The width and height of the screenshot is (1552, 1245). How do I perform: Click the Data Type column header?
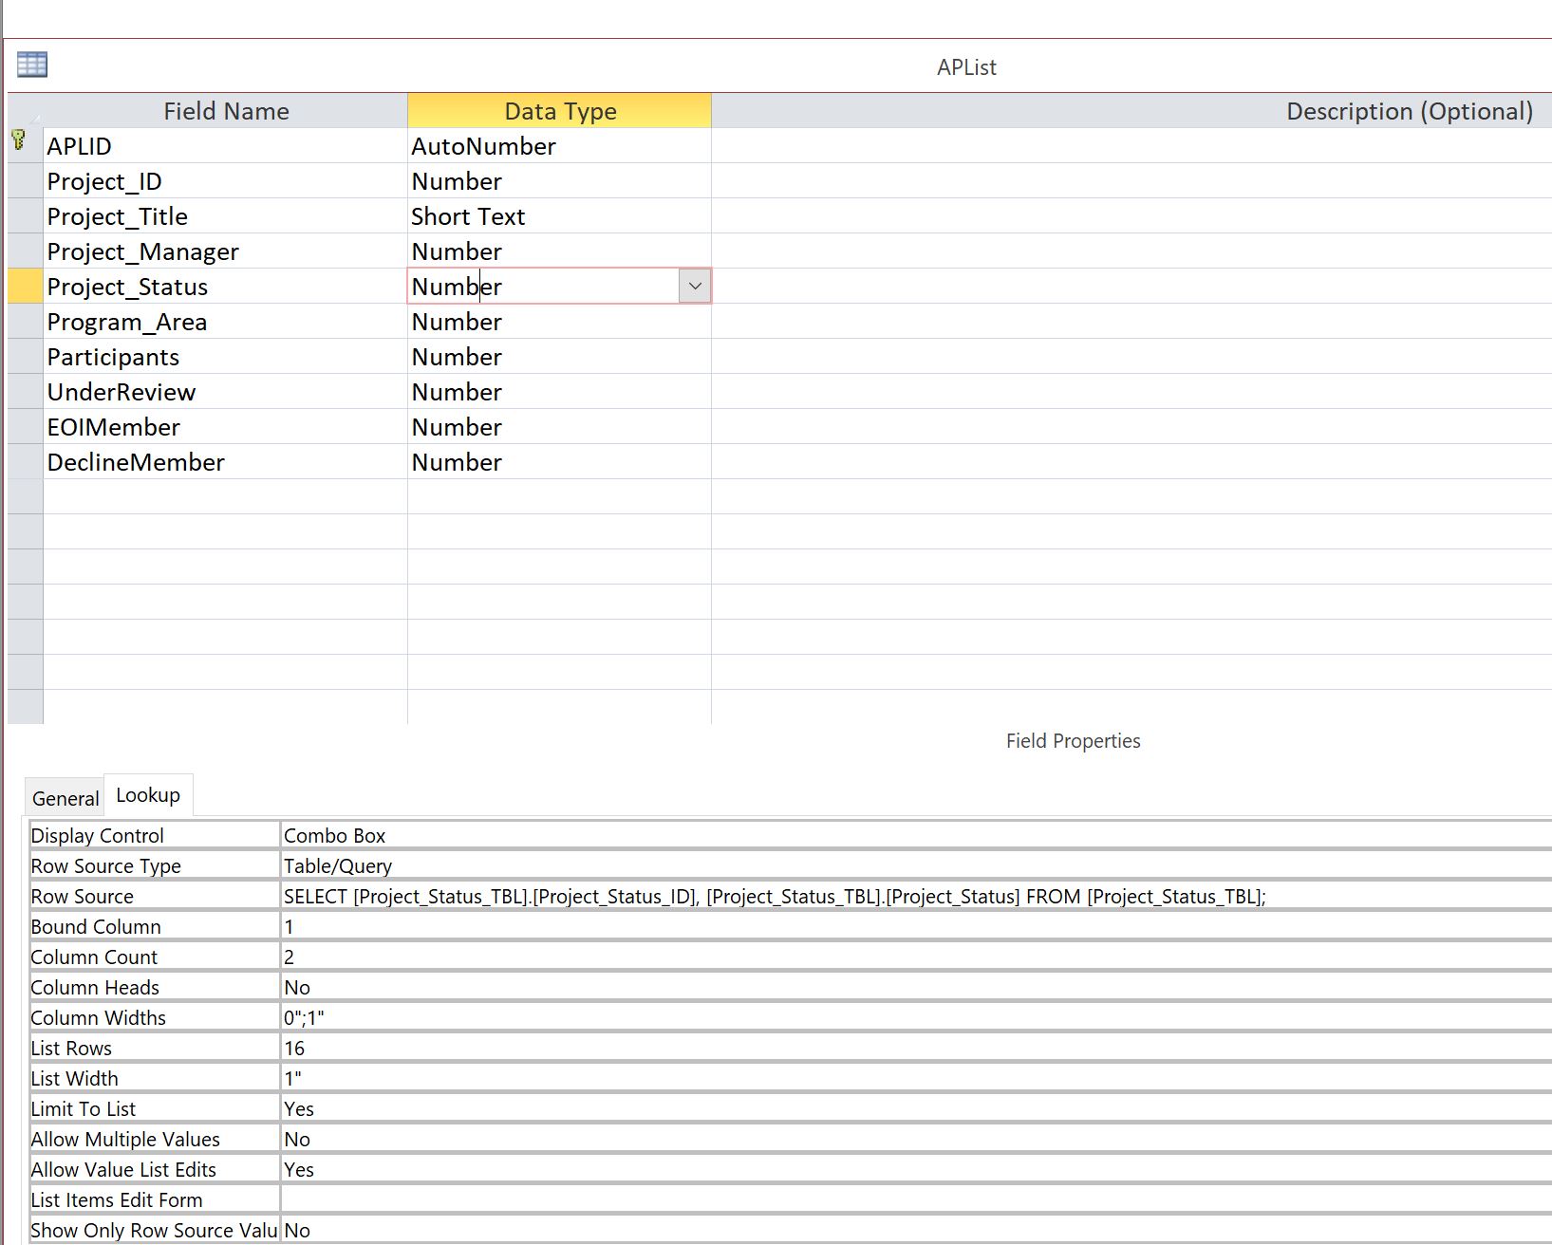pos(559,111)
